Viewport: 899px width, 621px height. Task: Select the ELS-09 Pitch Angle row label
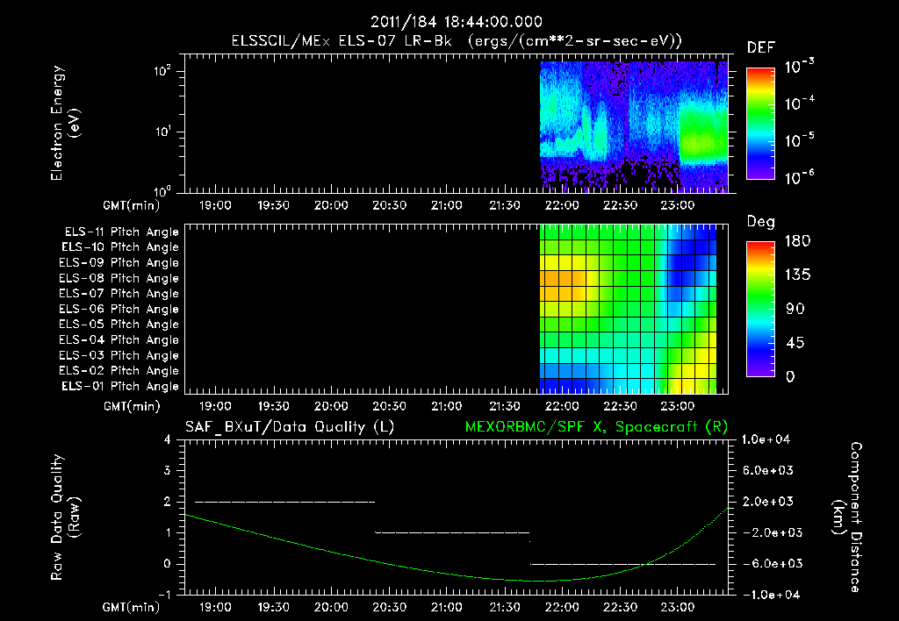click(x=119, y=263)
